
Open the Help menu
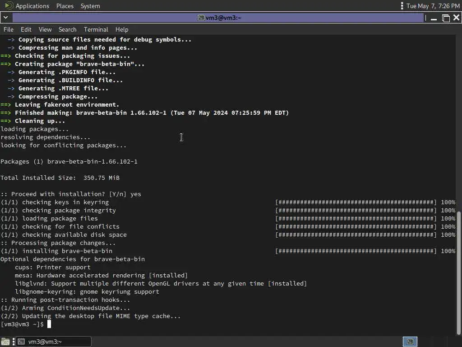(x=122, y=29)
